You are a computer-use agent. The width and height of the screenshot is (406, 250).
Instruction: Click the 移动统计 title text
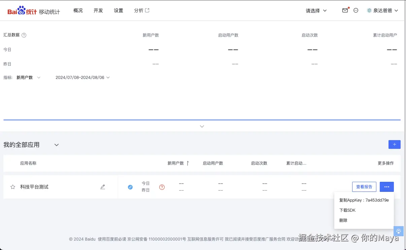(x=49, y=12)
